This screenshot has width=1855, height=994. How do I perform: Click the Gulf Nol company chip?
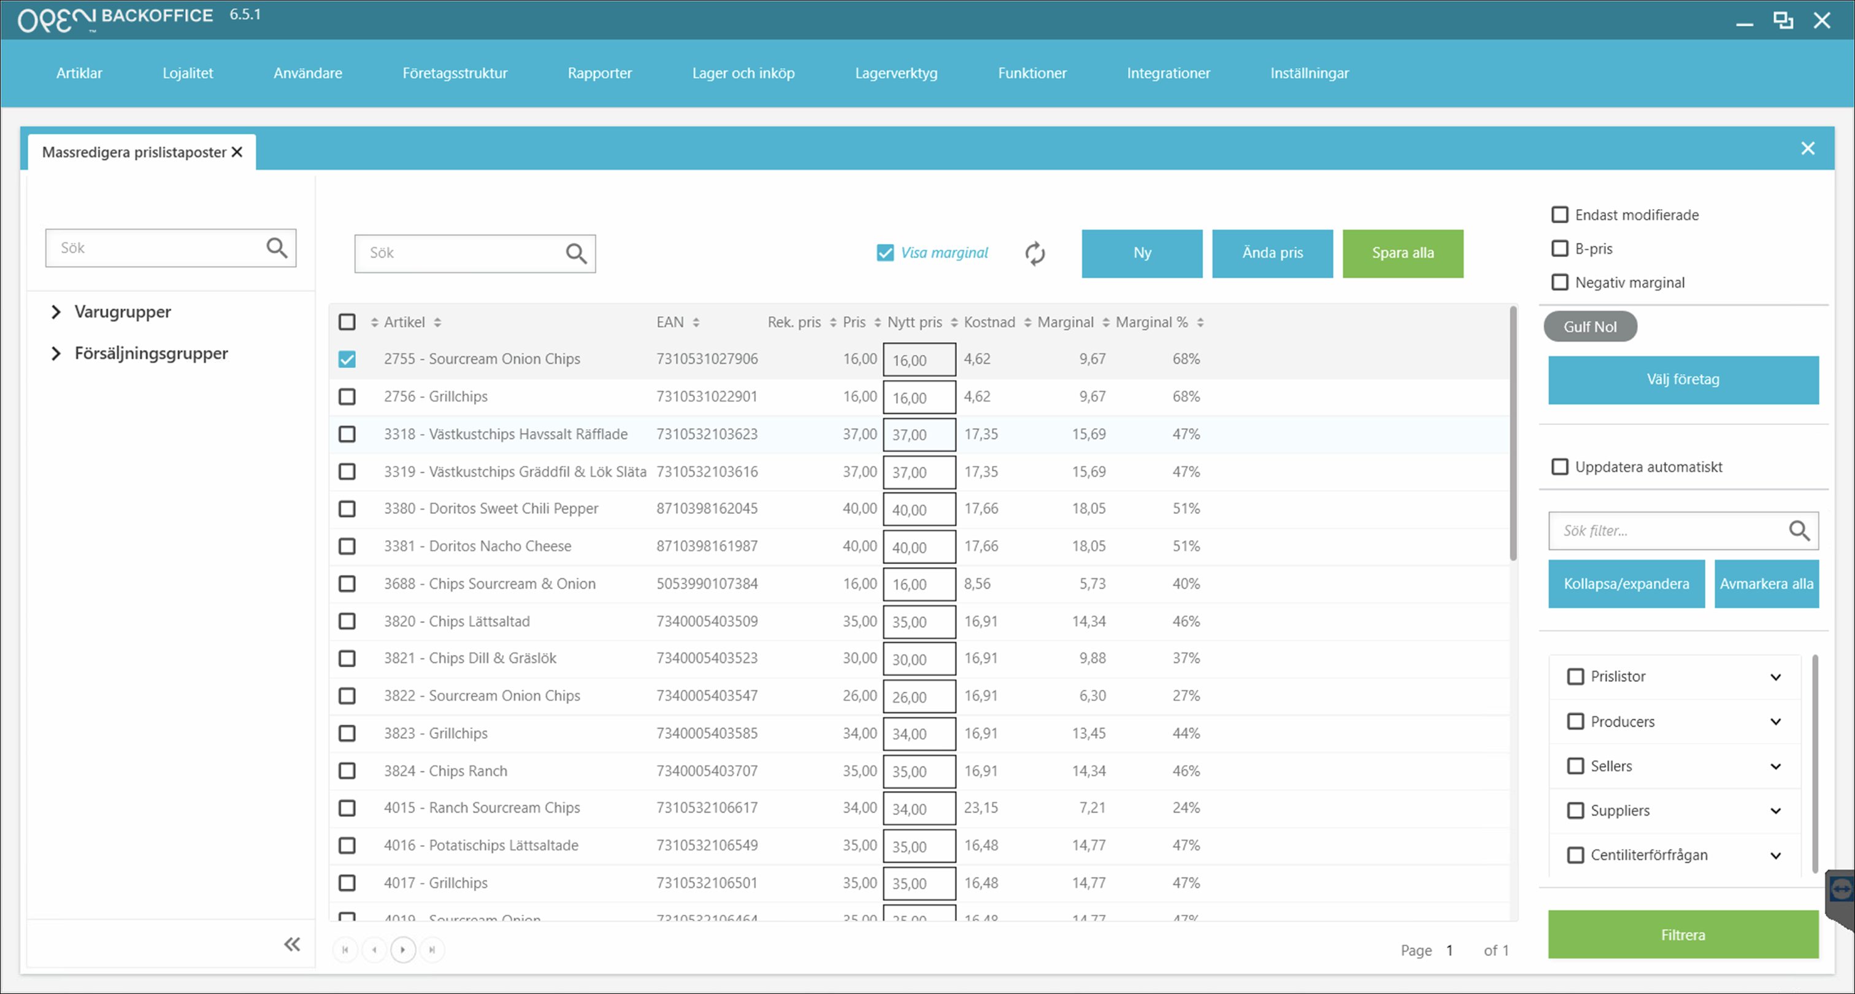(1590, 327)
